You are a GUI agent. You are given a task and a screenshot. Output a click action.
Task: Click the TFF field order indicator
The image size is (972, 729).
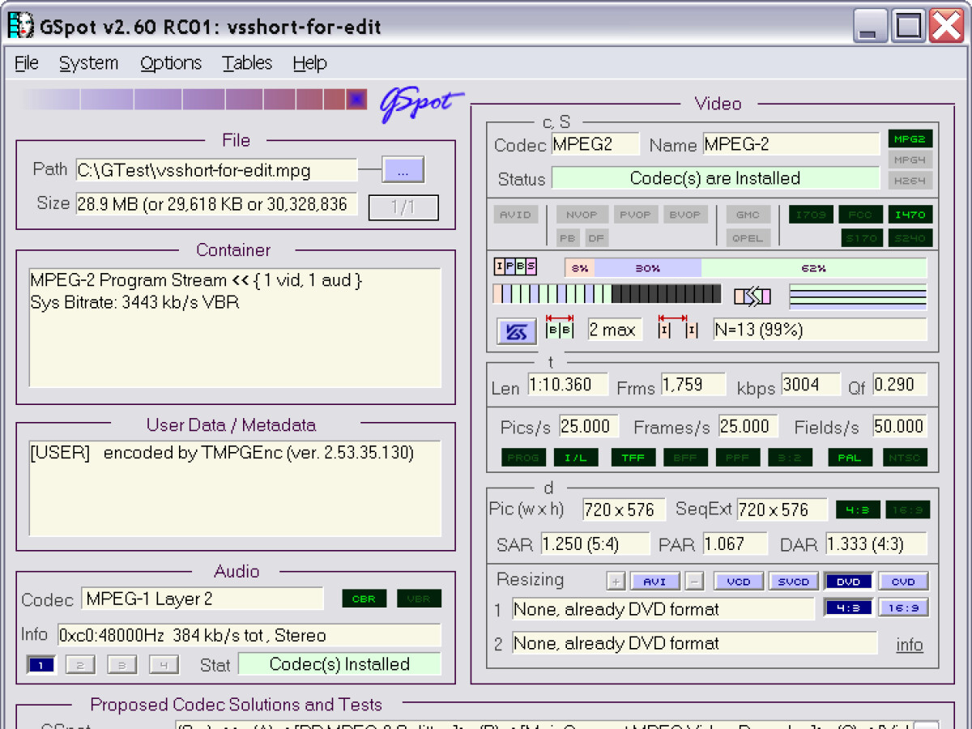click(633, 458)
